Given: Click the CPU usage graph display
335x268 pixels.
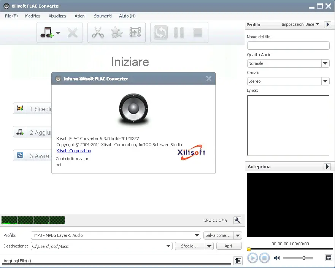Looking at the screenshot, I should 33,220.
